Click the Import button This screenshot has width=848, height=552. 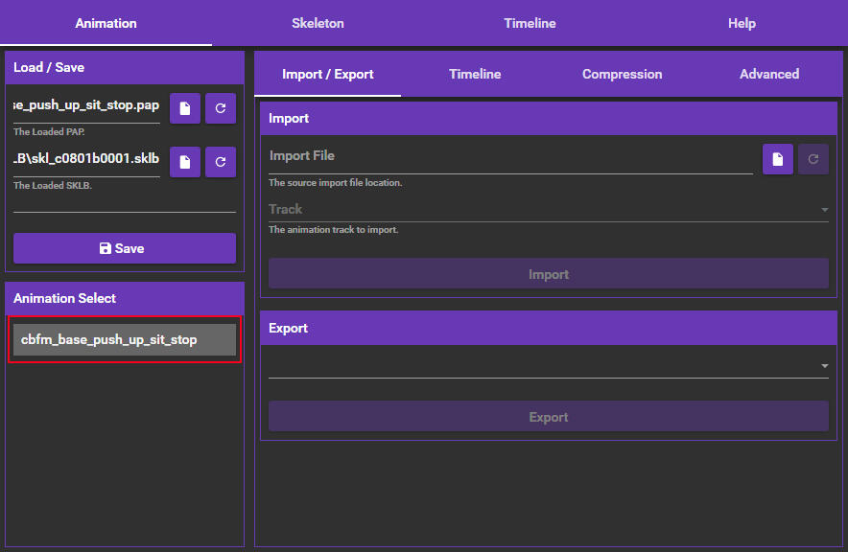pos(548,274)
